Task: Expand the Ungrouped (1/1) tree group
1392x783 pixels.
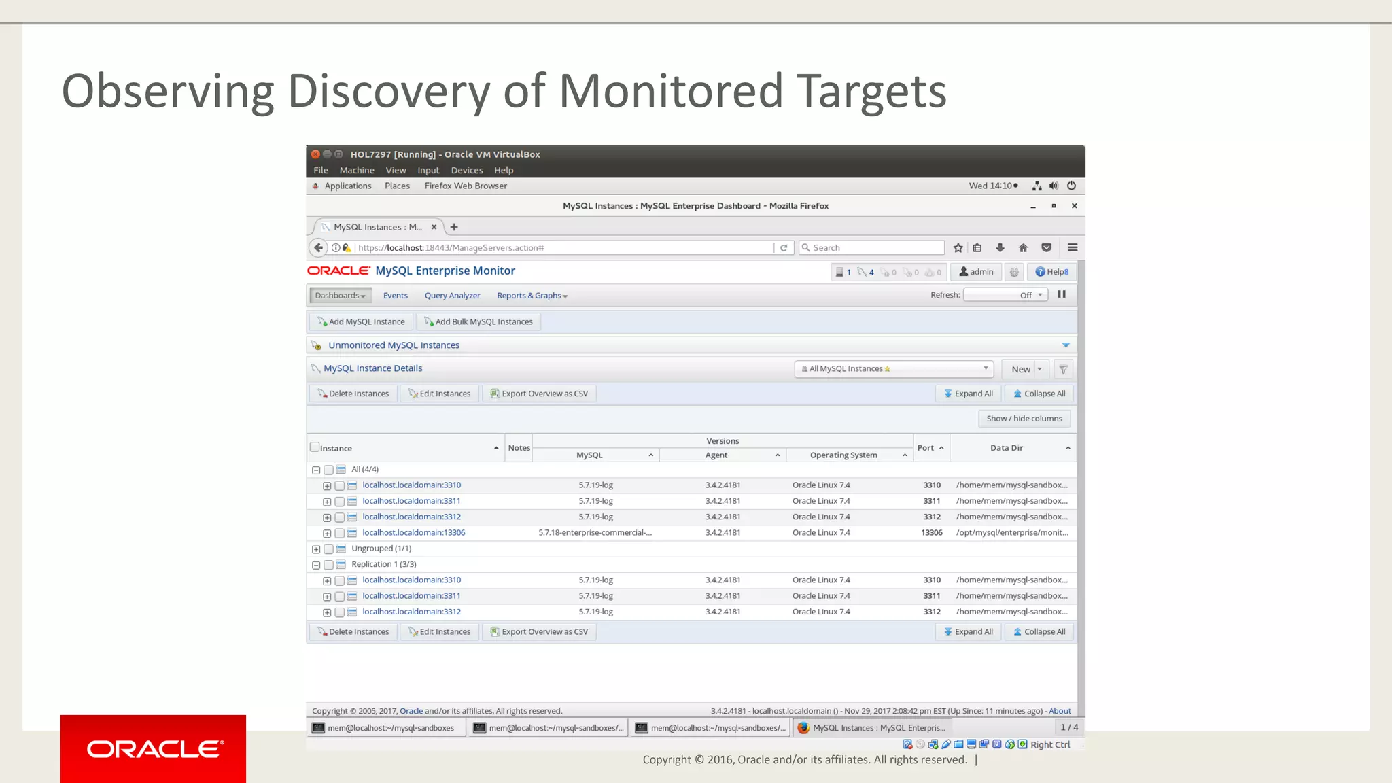Action: [x=316, y=549]
